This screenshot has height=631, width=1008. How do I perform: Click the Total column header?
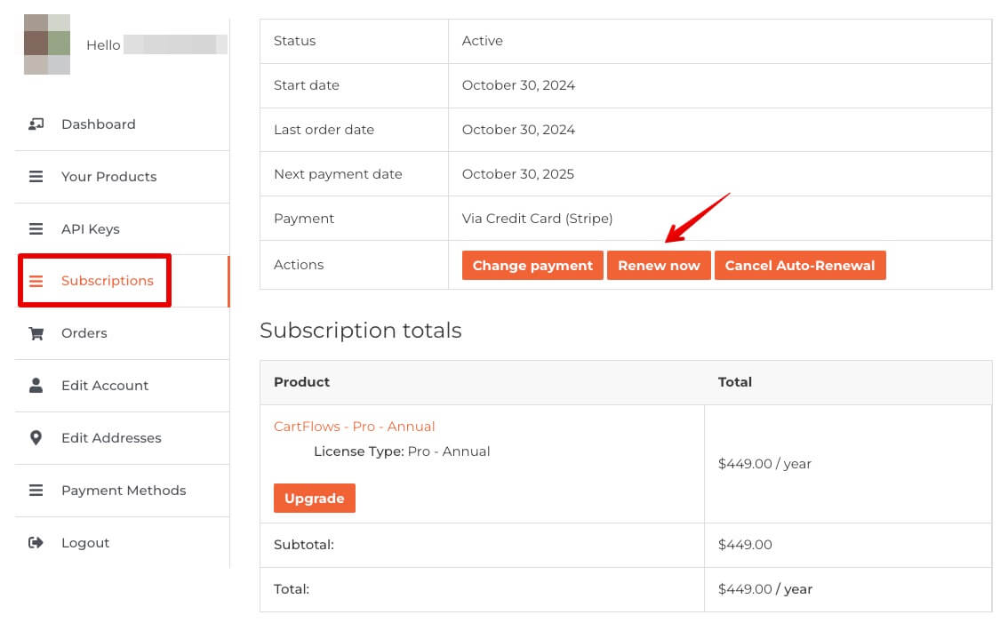coord(735,382)
